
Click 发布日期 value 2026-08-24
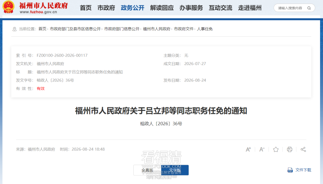click(x=195, y=80)
